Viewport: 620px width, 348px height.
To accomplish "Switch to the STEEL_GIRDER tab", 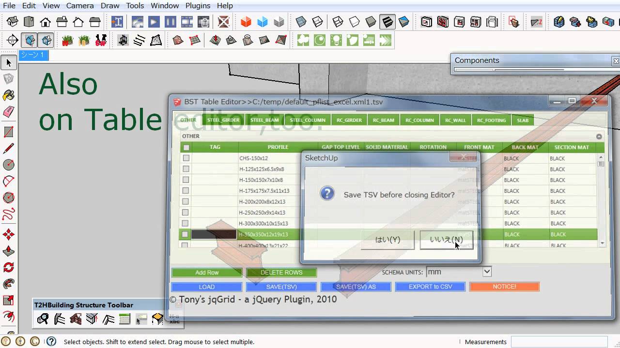I will point(223,120).
